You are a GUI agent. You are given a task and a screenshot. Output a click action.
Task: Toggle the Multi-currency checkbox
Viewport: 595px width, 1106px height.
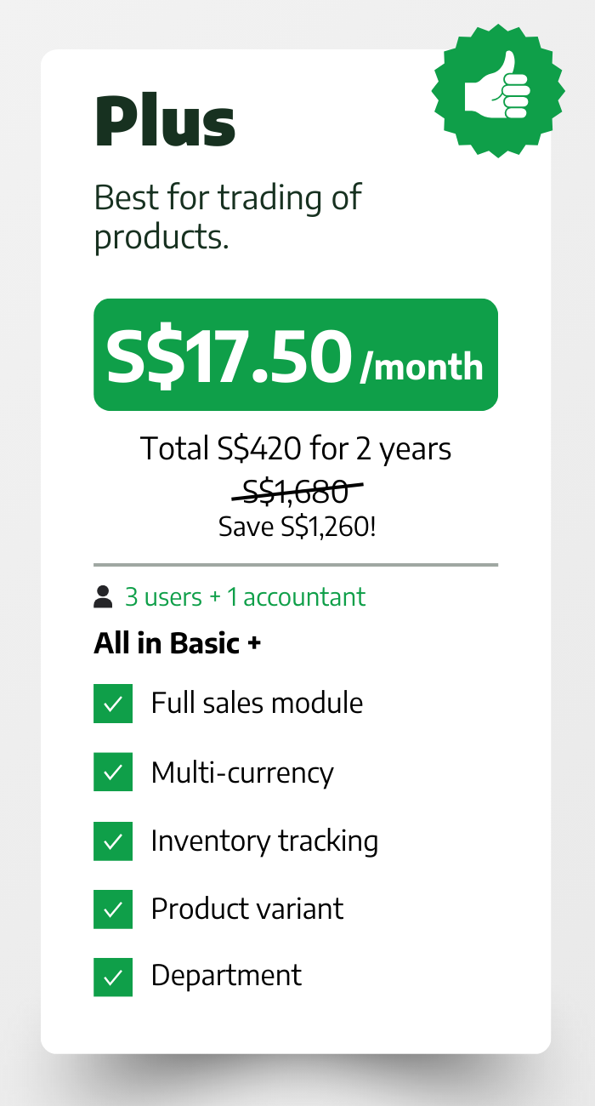tap(113, 772)
